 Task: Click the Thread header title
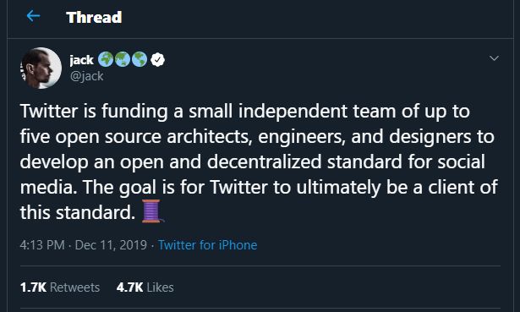(94, 17)
